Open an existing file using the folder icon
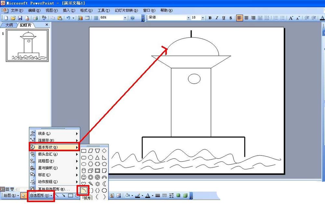 [x=13, y=18]
